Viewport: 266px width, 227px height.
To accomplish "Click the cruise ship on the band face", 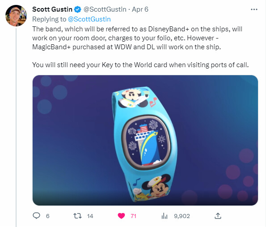I will click(147, 145).
